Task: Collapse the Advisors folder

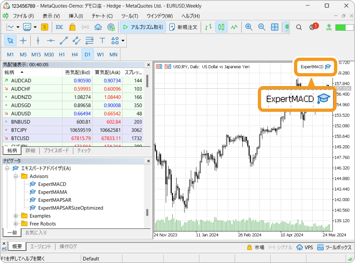Action: click(x=15, y=176)
